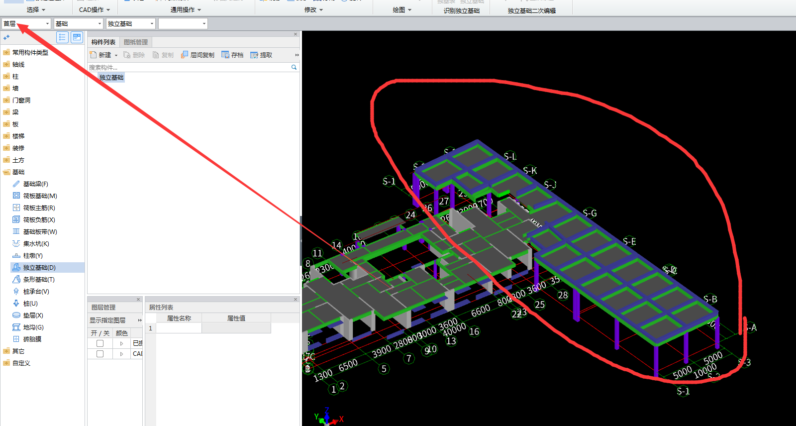Click the first property name cell

(x=179, y=328)
